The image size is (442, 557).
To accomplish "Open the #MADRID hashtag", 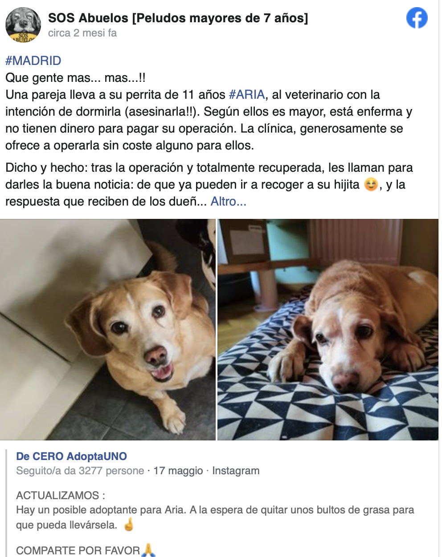I will click(x=33, y=61).
